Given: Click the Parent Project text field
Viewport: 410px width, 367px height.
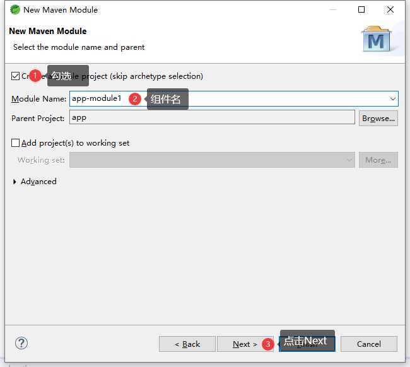Looking at the screenshot, I should coord(212,117).
